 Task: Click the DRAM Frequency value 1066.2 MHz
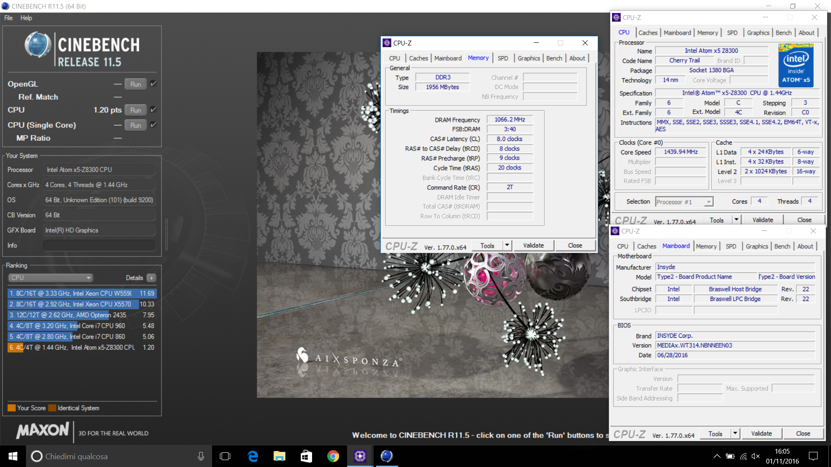509,119
